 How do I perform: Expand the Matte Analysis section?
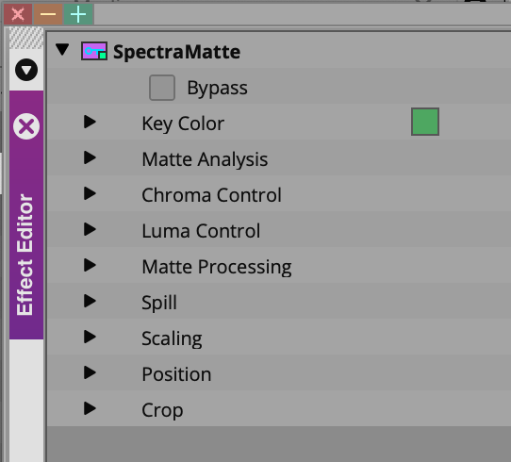[x=90, y=157]
